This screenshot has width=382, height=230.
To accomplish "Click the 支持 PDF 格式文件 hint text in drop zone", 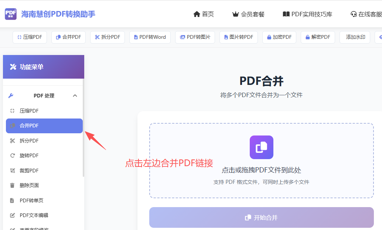I will (x=262, y=182).
